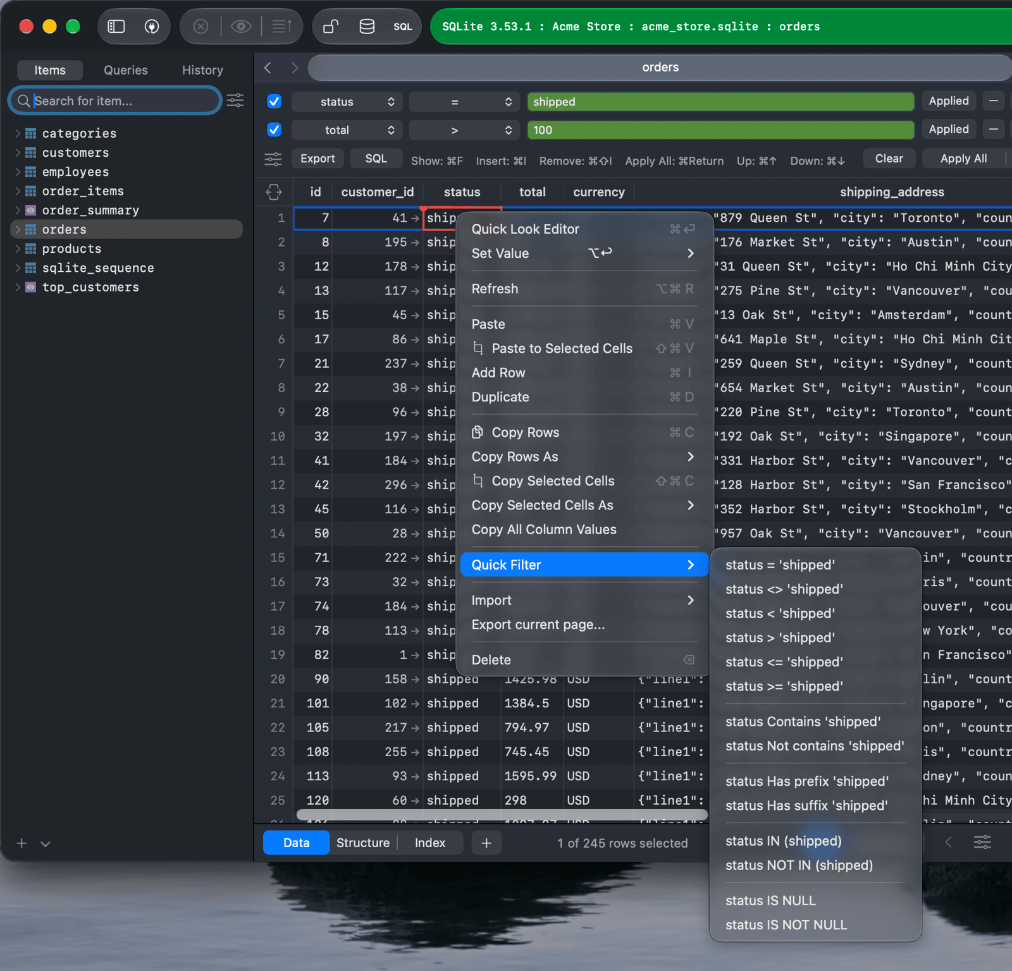
Task: Open the Structure tab
Action: (363, 843)
